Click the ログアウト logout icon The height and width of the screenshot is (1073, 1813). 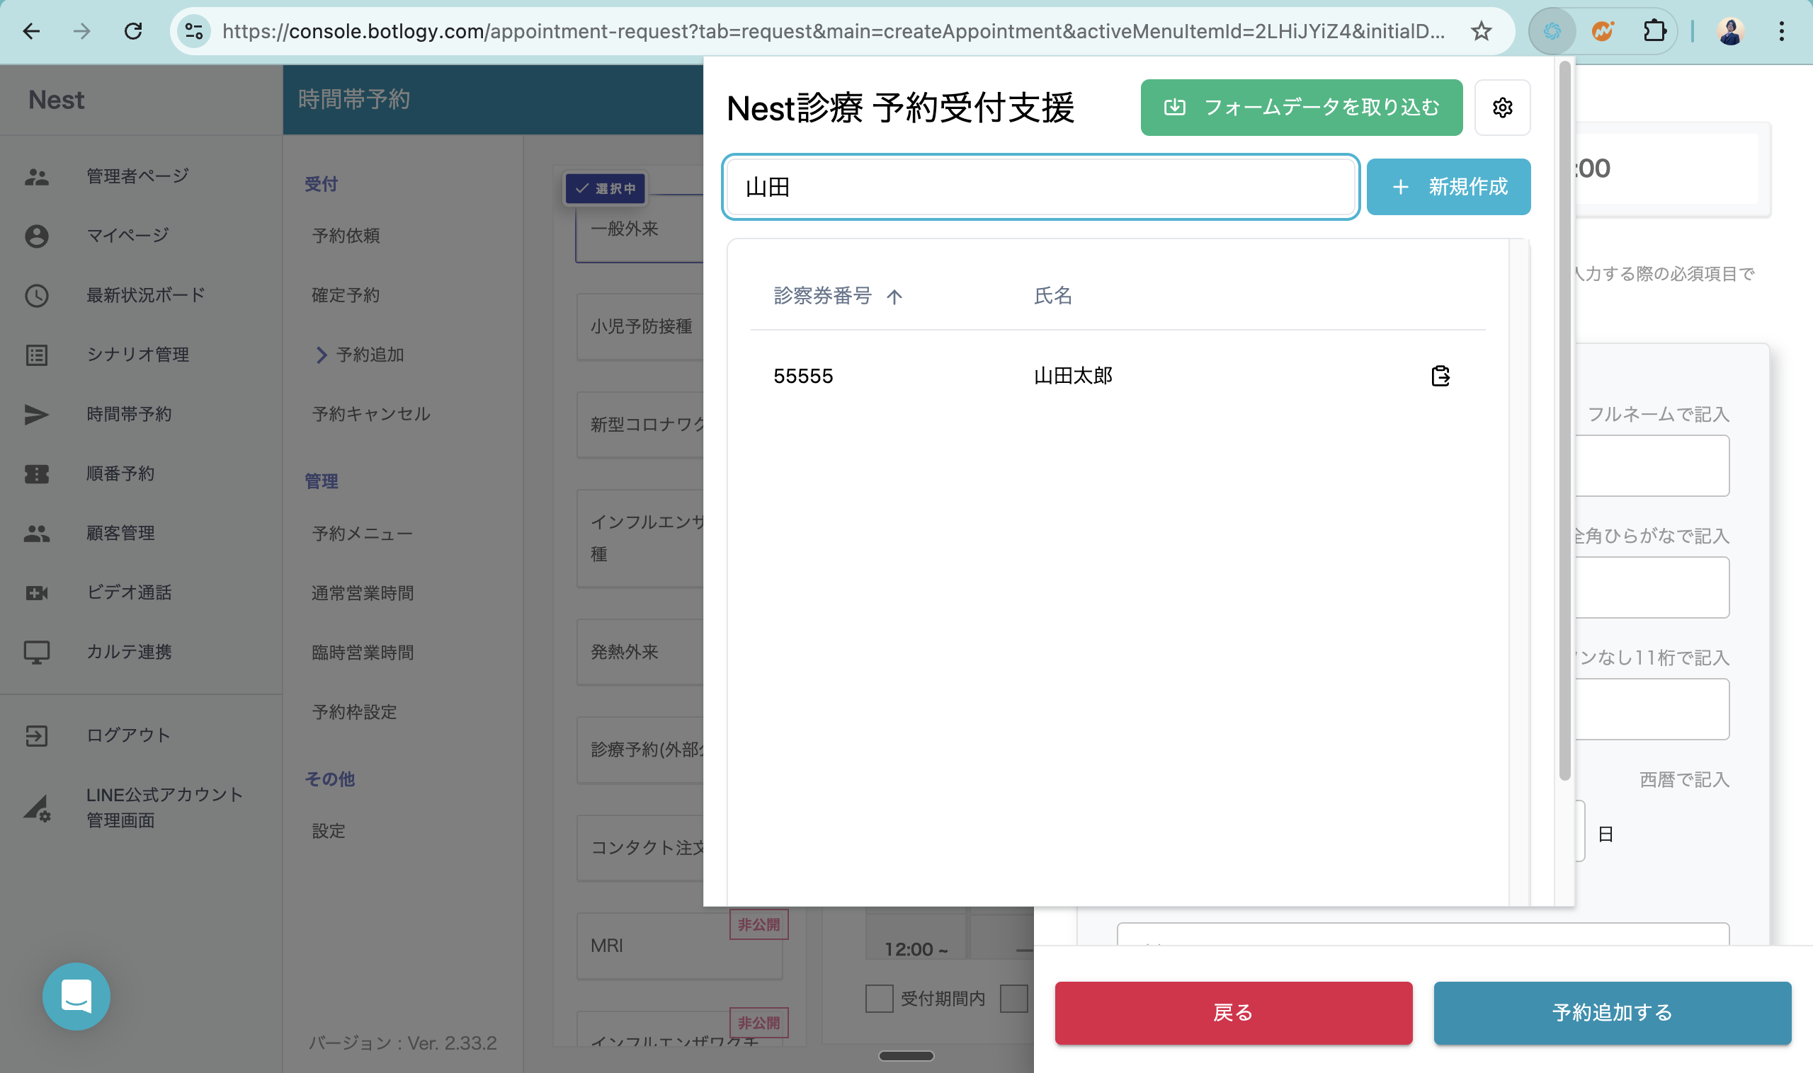36,735
